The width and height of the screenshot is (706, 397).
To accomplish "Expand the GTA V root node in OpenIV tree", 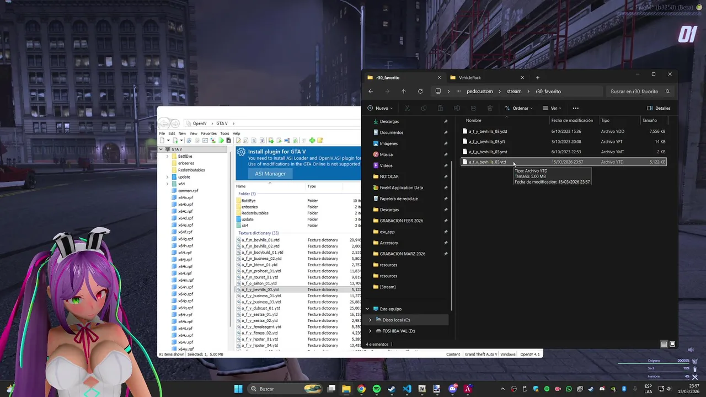I will (161, 149).
